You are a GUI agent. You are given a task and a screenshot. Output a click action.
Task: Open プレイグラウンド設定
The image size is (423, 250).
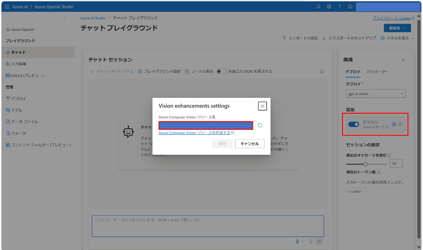159,71
